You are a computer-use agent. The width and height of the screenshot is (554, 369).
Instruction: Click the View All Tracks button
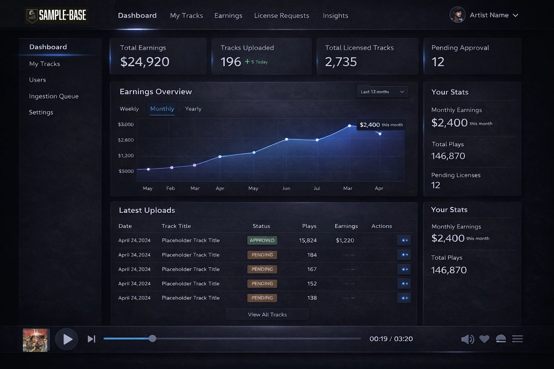click(267, 315)
